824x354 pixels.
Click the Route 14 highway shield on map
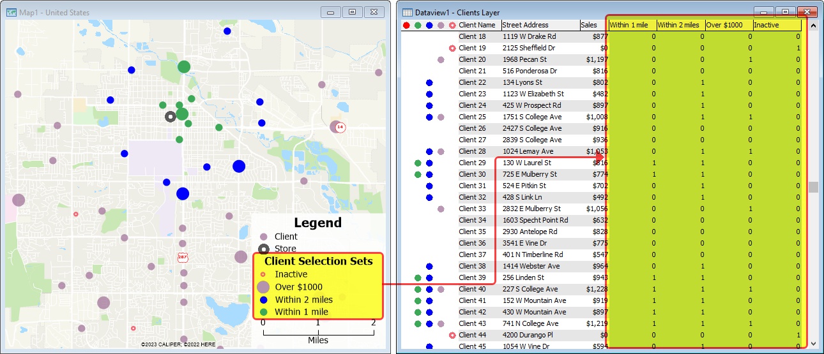pyautogui.click(x=341, y=127)
